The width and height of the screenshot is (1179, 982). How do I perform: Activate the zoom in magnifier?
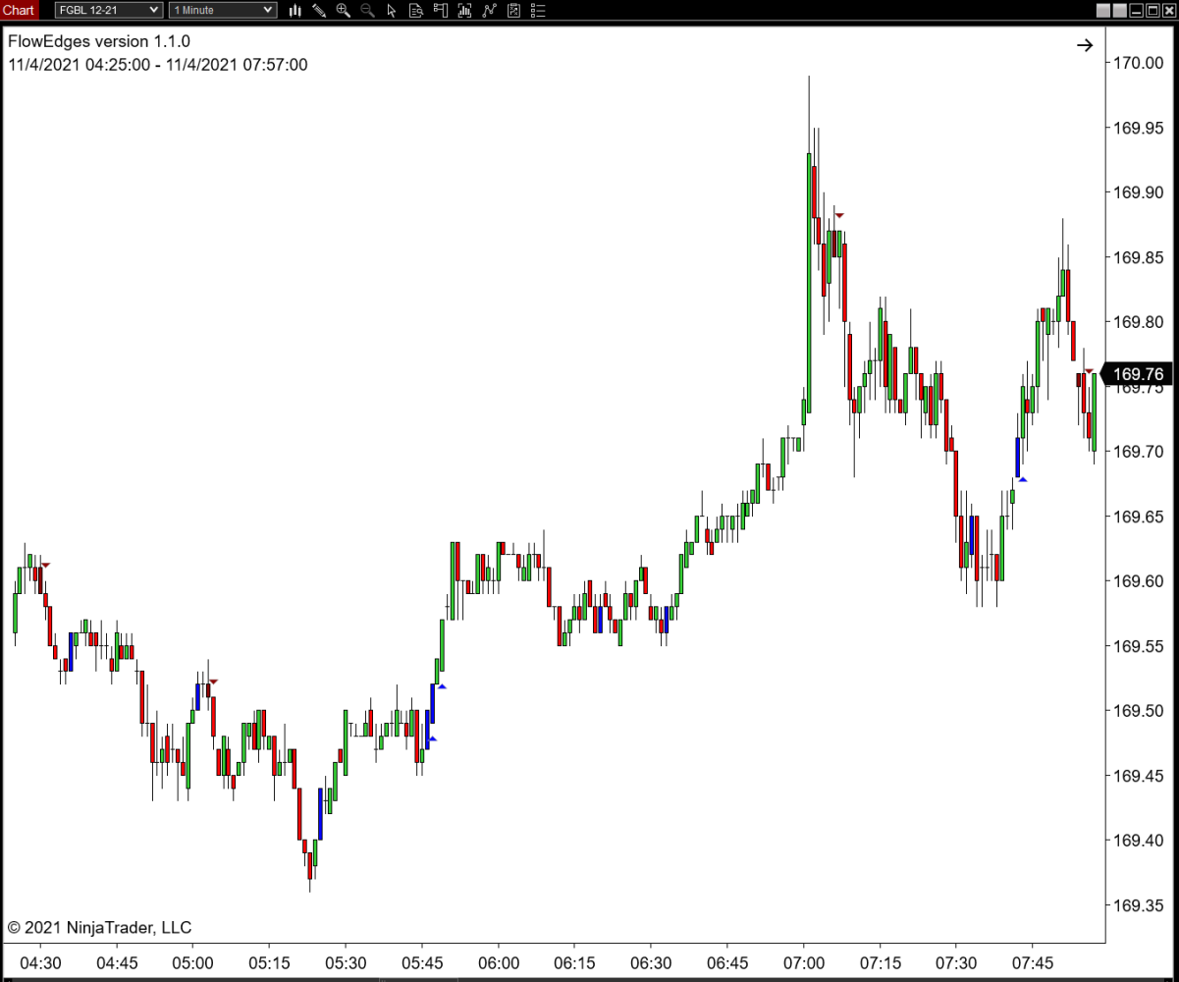tap(343, 11)
